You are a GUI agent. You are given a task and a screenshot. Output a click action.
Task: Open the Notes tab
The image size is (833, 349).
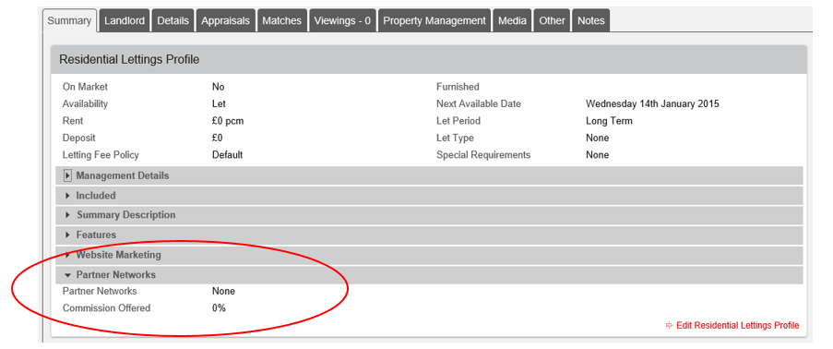point(591,20)
